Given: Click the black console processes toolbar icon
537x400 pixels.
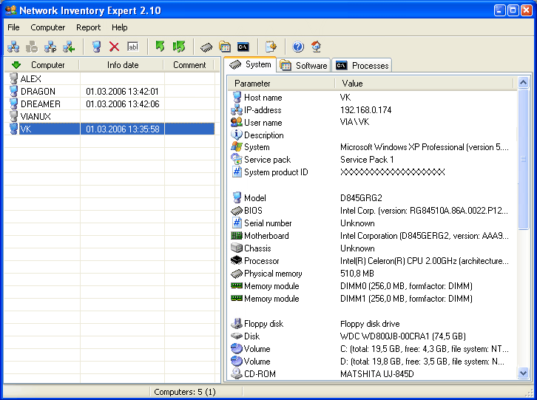Looking at the screenshot, I should pos(243,47).
